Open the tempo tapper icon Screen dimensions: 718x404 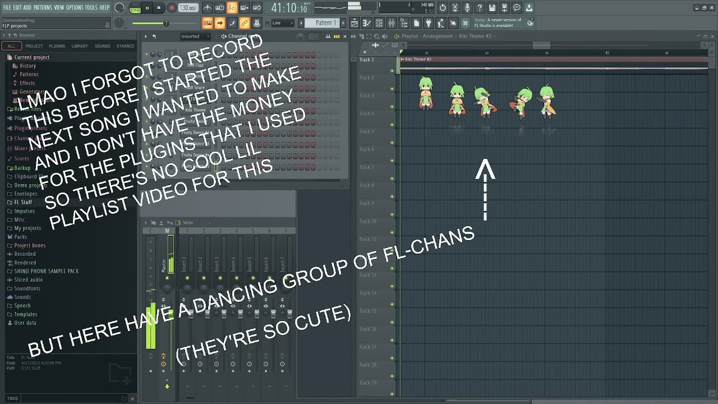point(441,23)
